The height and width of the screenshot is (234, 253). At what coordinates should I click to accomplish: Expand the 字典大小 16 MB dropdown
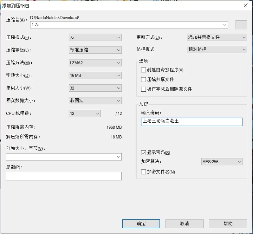click(95, 75)
